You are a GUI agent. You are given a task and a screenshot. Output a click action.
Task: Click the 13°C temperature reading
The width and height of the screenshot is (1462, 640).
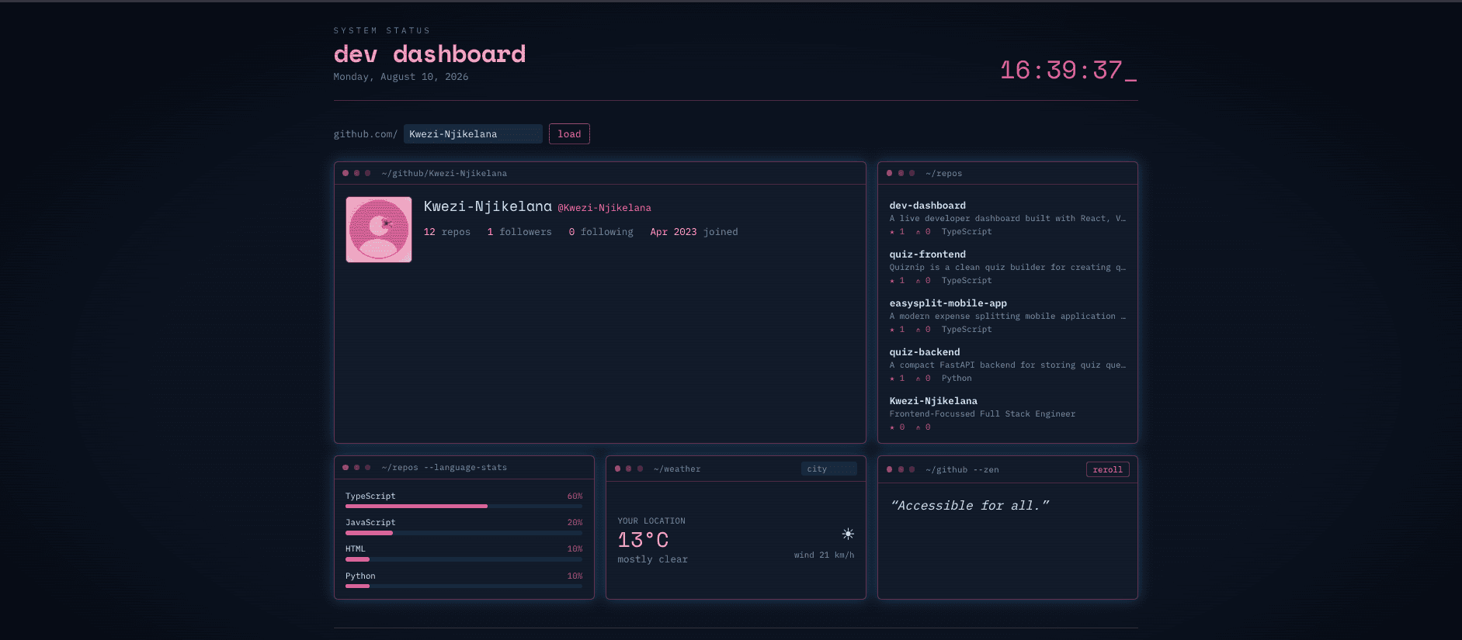[x=643, y=540]
